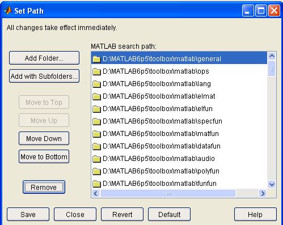Viewport: 283px width, 225px height.
Task: Click the folder icon beside matlab\audio
Action: [x=96, y=159]
